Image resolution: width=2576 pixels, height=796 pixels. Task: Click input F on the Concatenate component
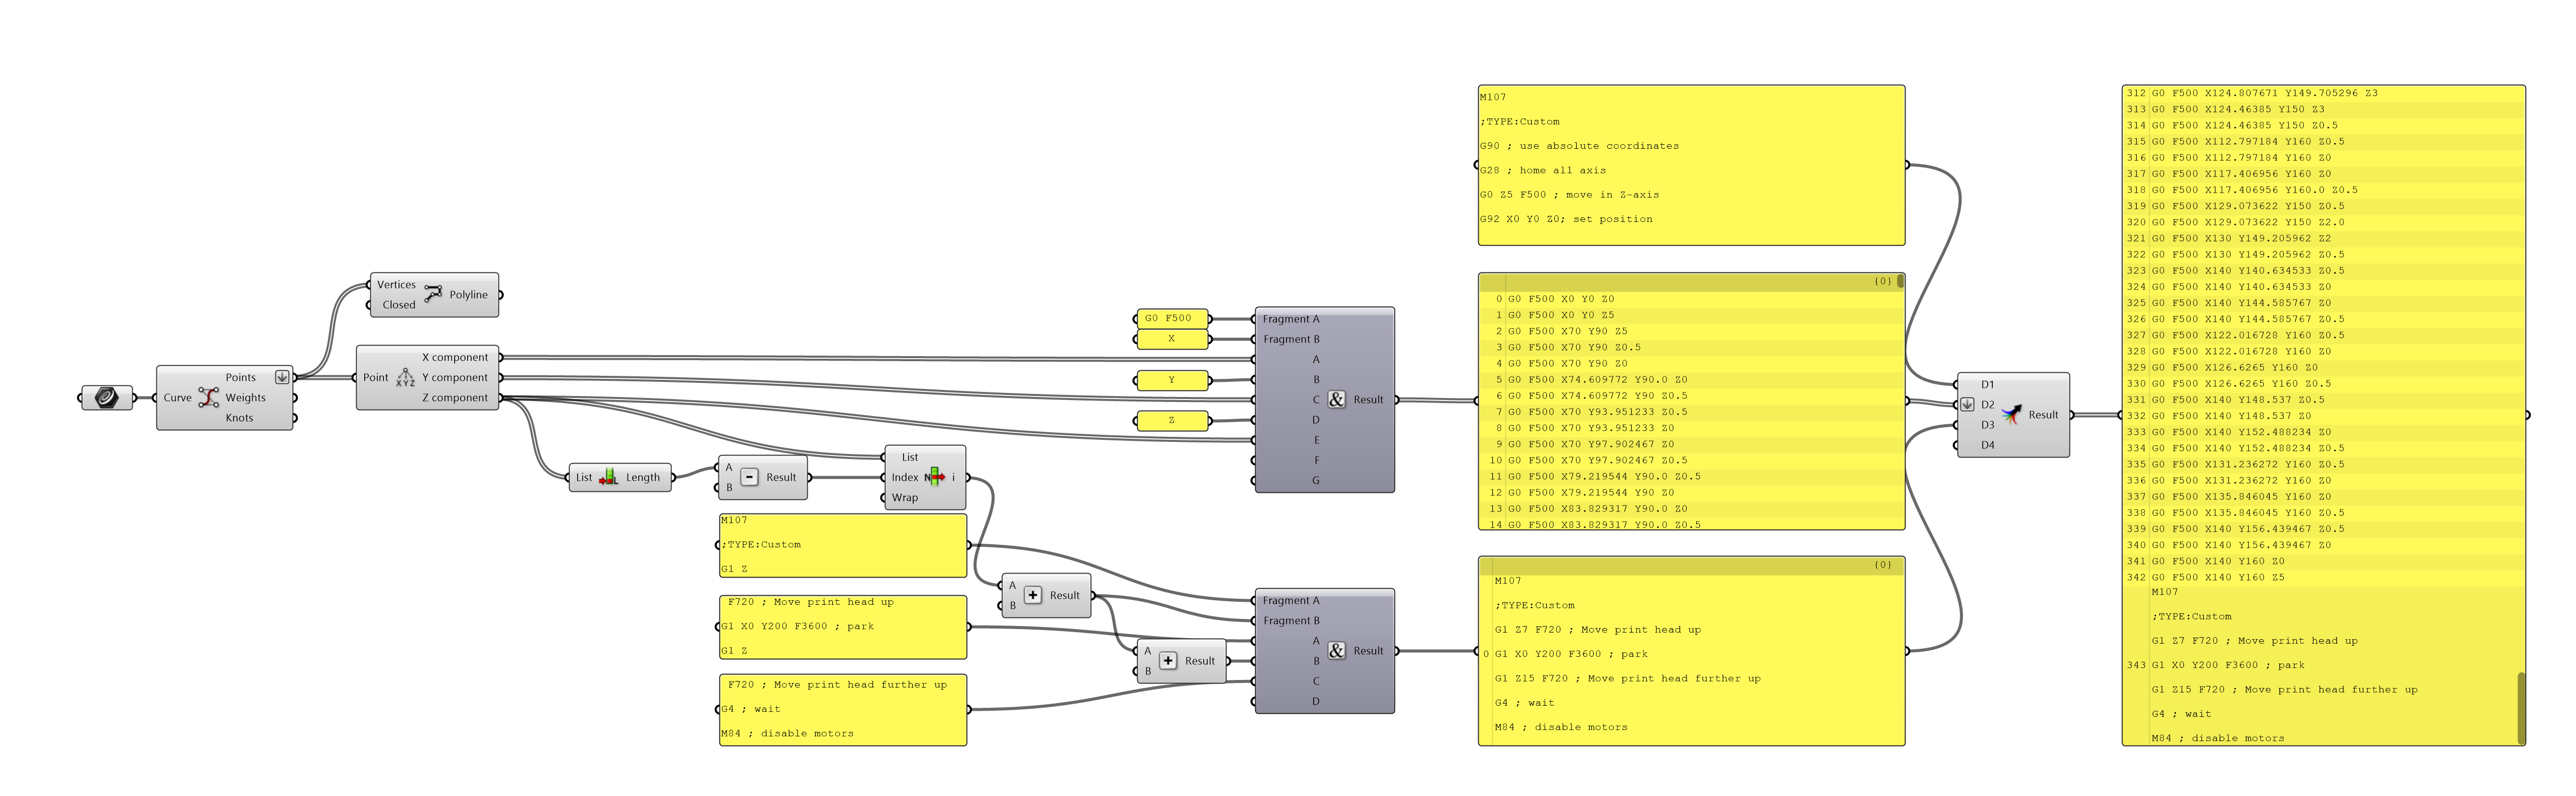click(x=1316, y=460)
